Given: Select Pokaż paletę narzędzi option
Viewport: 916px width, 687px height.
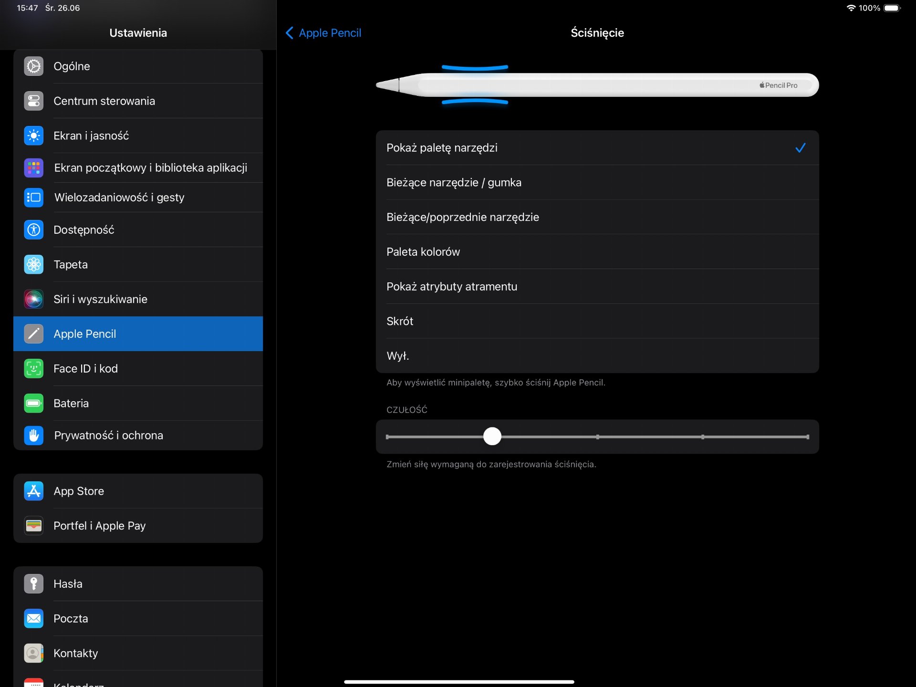Looking at the screenshot, I should [597, 148].
